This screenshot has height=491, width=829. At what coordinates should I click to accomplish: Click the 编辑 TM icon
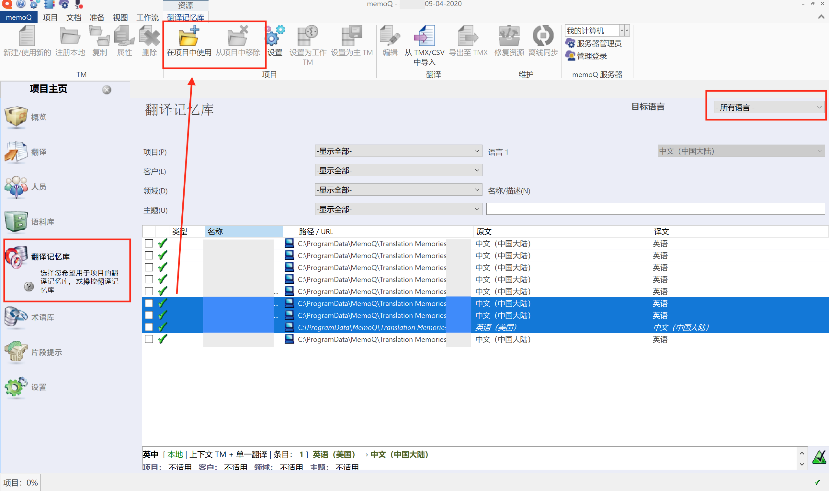tap(390, 35)
